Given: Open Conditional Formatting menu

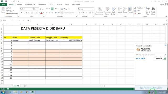Looking at the screenshot, I should pyautogui.click(x=99, y=11).
